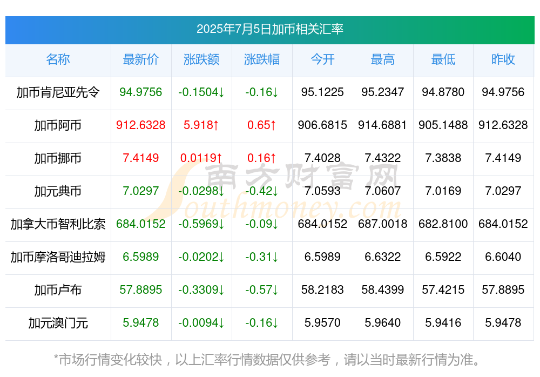Image resolution: width=540 pixels, height=377 pixels.
Task: Click the row name 加拿大币智利比索
Action: click(58, 224)
